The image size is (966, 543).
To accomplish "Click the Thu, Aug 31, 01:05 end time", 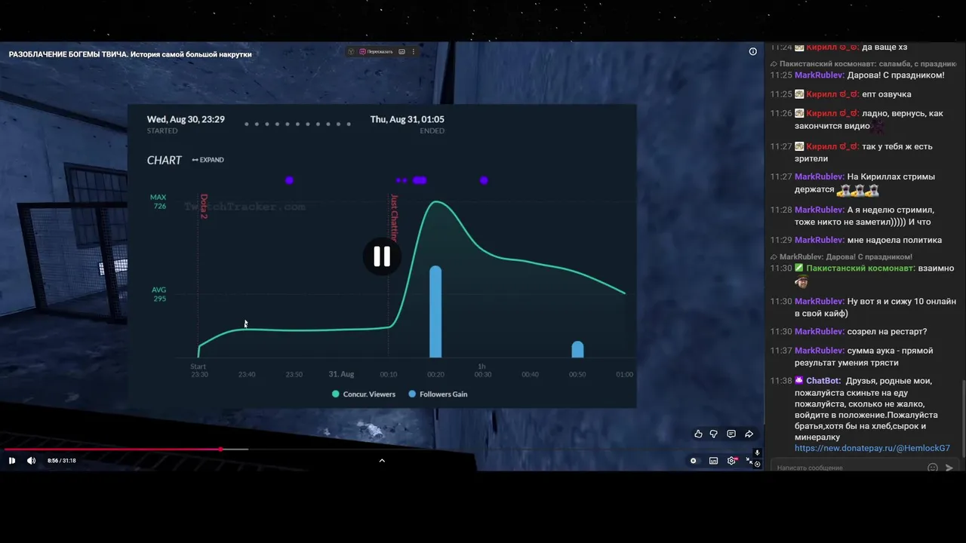I will click(x=407, y=119).
